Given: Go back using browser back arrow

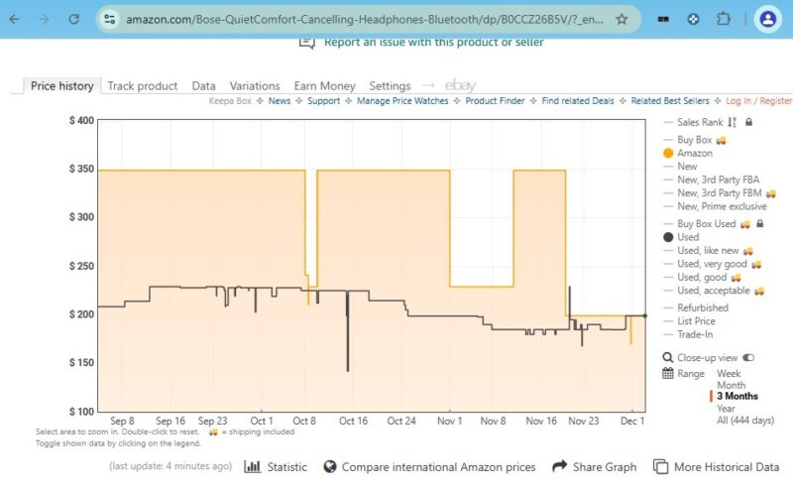Looking at the screenshot, I should [15, 19].
